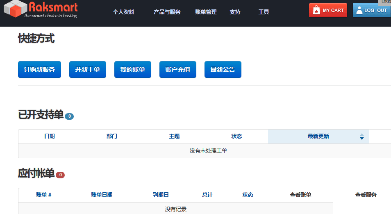Click the 开新工单 button

pyautogui.click(x=88, y=70)
